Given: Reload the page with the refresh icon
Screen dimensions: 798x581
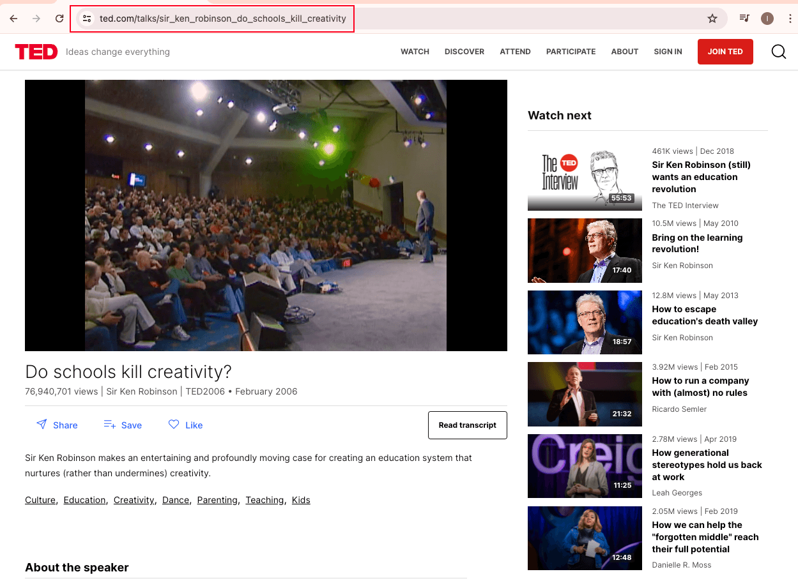Looking at the screenshot, I should point(59,19).
